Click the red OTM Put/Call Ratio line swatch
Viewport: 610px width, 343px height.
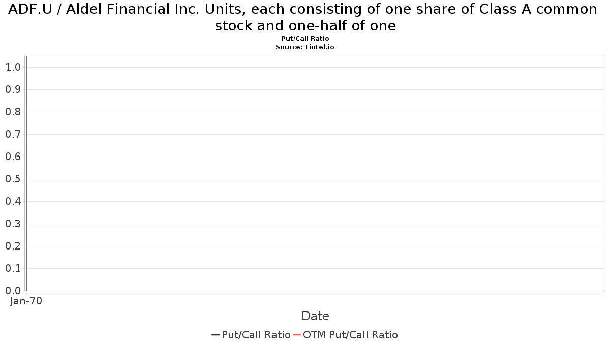tap(297, 335)
